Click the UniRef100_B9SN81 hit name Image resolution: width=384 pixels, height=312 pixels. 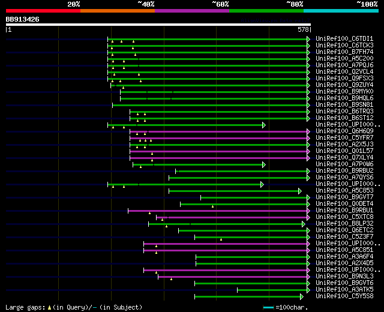pyautogui.click(x=344, y=105)
